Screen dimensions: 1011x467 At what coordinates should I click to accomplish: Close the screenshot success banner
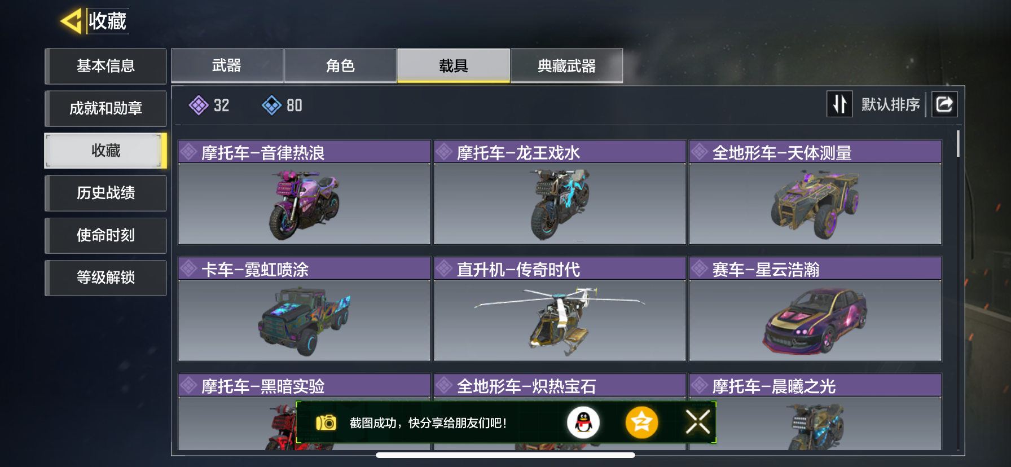pos(698,422)
